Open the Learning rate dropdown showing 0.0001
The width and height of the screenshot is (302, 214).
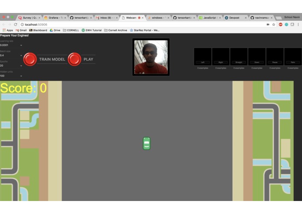point(11,45)
